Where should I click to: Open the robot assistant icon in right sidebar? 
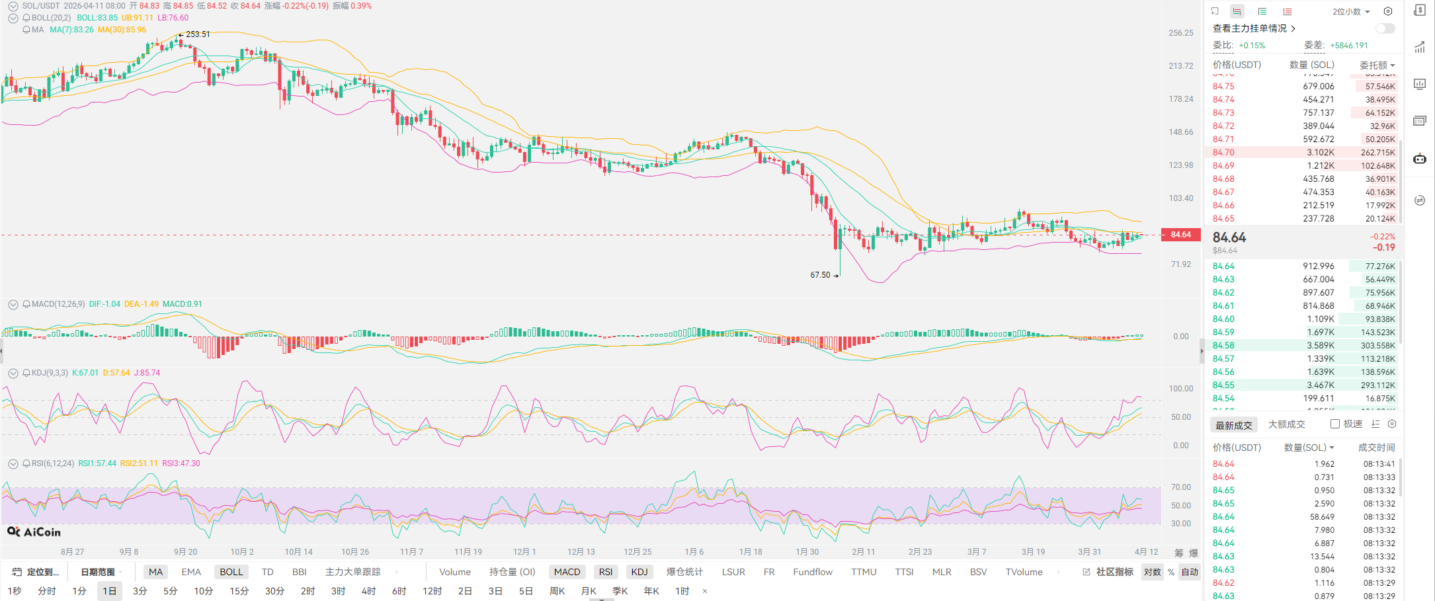[1420, 159]
